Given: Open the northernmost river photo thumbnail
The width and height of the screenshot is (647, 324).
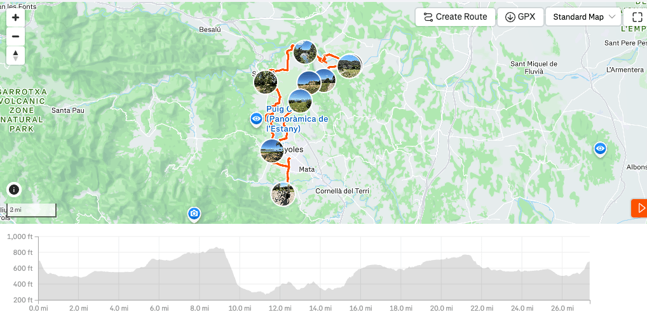Looking at the screenshot, I should coord(305,53).
